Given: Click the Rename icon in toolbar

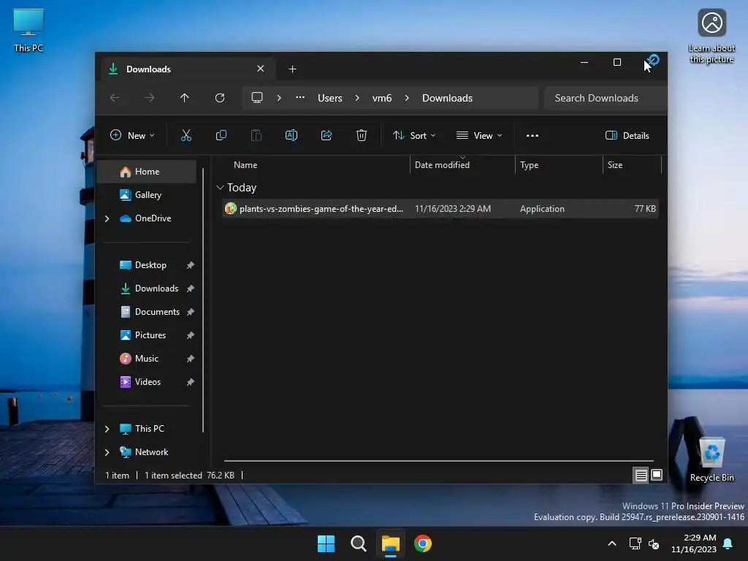Looking at the screenshot, I should [x=291, y=135].
